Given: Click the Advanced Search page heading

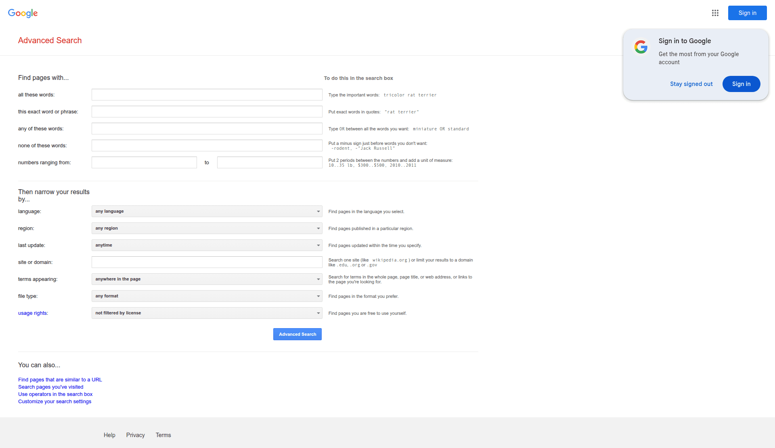Looking at the screenshot, I should click(x=50, y=40).
